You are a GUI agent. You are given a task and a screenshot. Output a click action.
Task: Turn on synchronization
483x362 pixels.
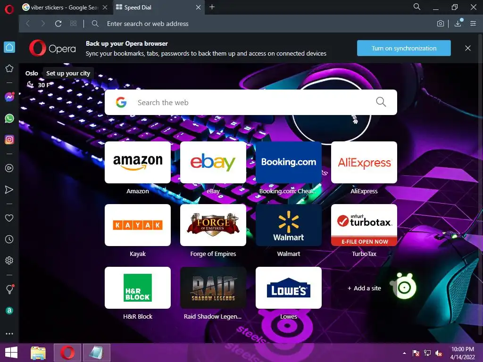pos(404,49)
